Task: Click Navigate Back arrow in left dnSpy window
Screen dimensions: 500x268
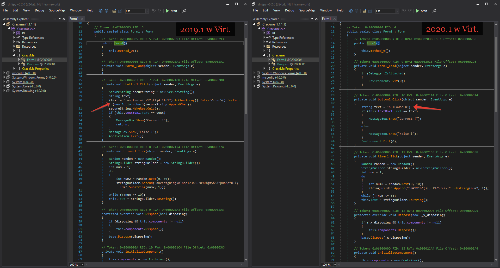Action: pos(101,11)
